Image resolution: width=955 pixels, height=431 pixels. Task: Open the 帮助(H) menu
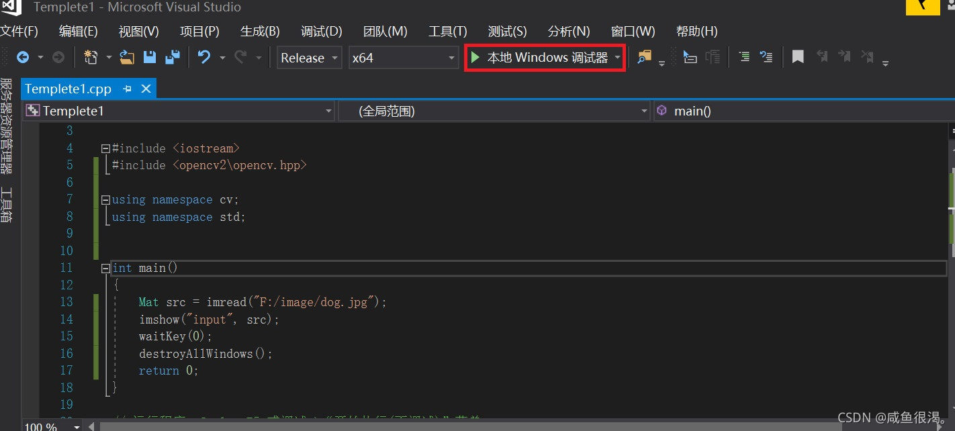point(697,32)
